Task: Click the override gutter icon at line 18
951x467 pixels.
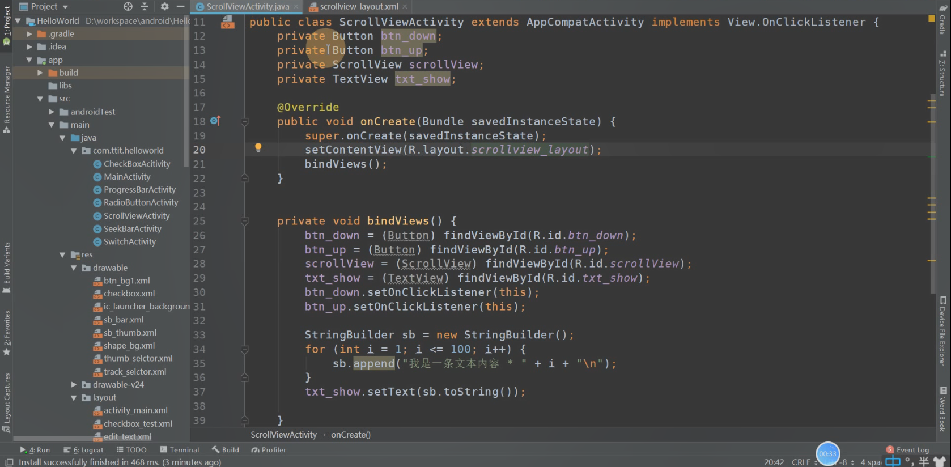Action: 215,121
